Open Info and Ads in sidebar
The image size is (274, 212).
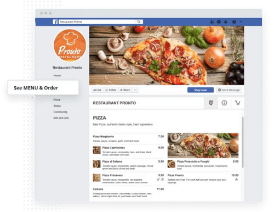click(x=61, y=118)
